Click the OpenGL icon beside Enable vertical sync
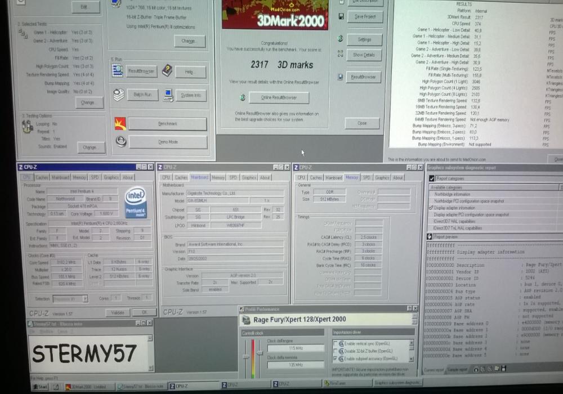Screen dimensions: 563x394 342,343
